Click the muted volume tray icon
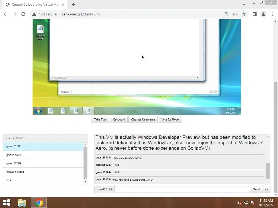Screen dimensions: 278x208 pos(239,203)
